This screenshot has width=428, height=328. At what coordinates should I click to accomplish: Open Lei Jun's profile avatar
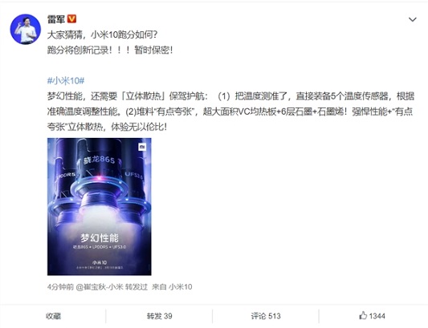click(26, 29)
